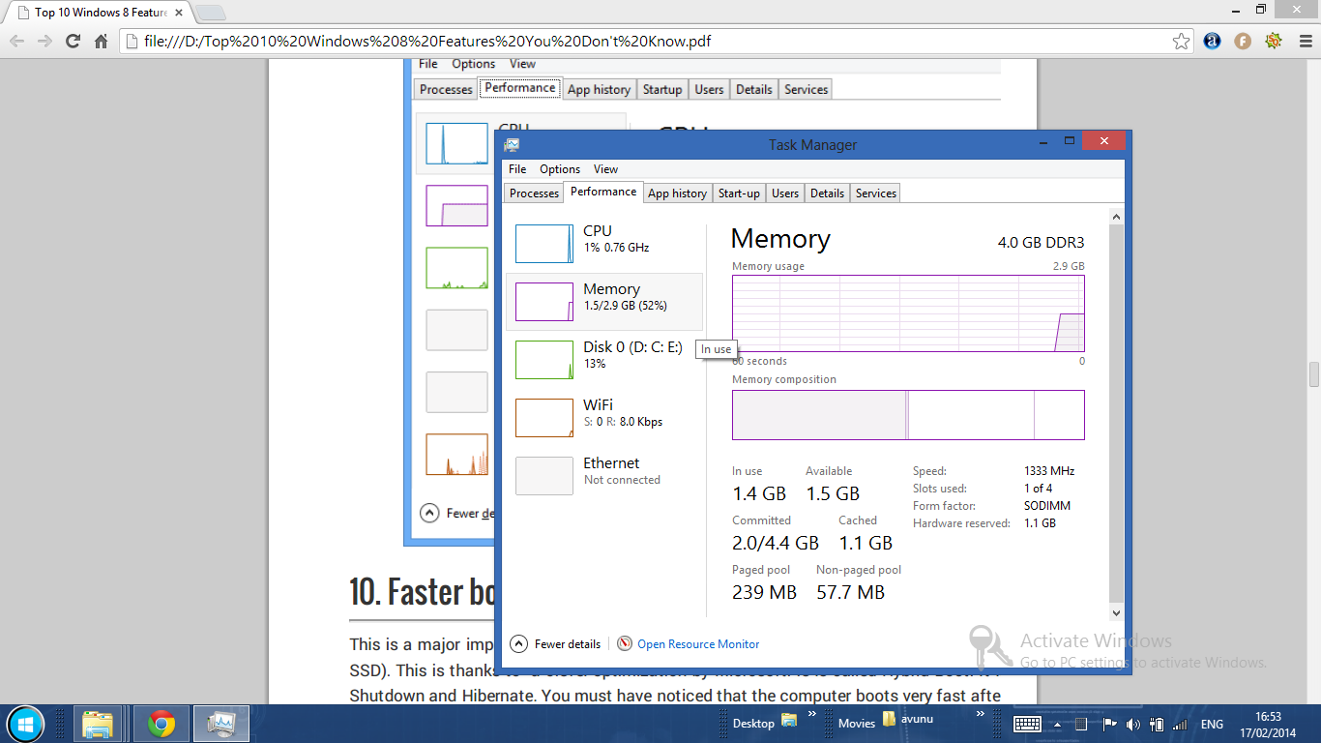Open File Explorer from the taskbar
The width and height of the screenshot is (1321, 743).
[99, 724]
